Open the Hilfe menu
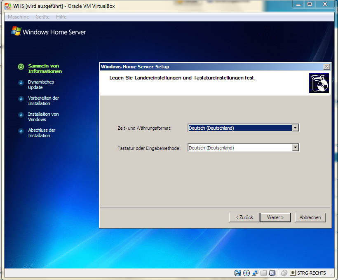Image resolution: width=338 pixels, height=280 pixels. (61, 17)
